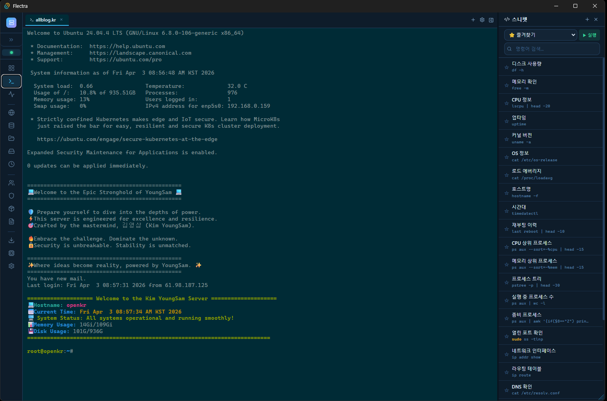Open the activity monitor pulse icon in sidebar

pos(11,94)
